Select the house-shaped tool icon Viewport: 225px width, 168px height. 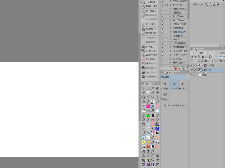tap(153, 138)
